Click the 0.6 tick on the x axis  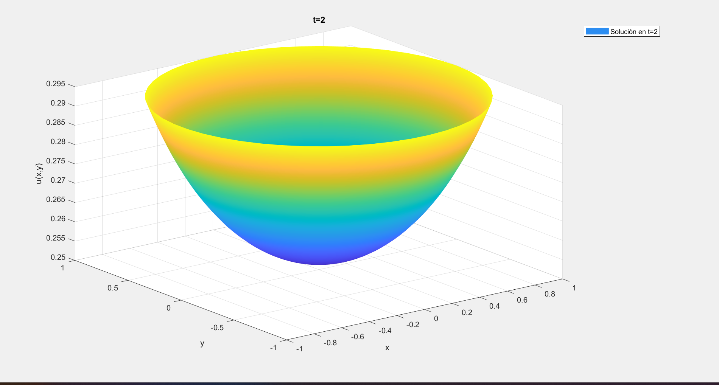[x=522, y=300]
